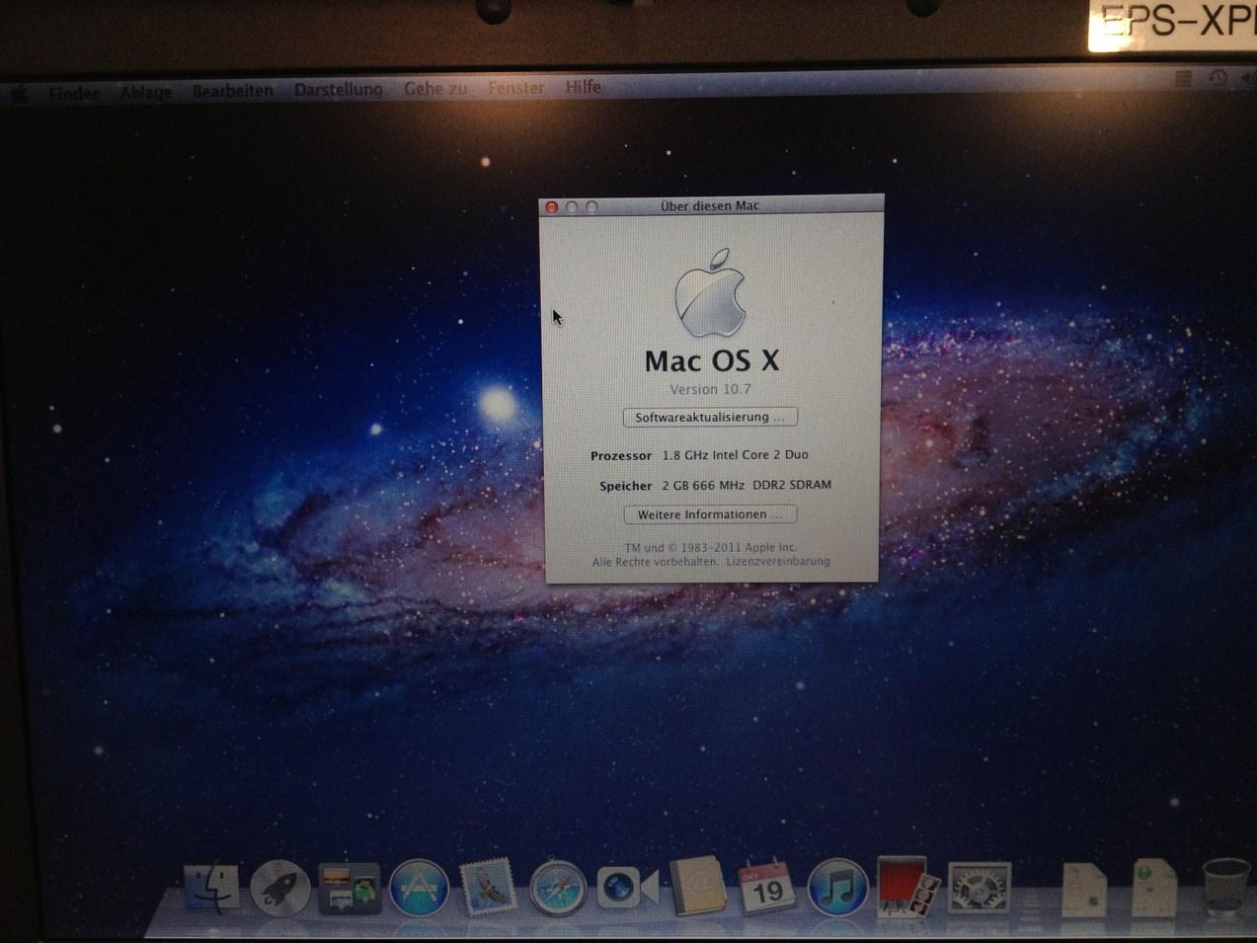
Task: Open the Fenster menu
Action: 515,87
